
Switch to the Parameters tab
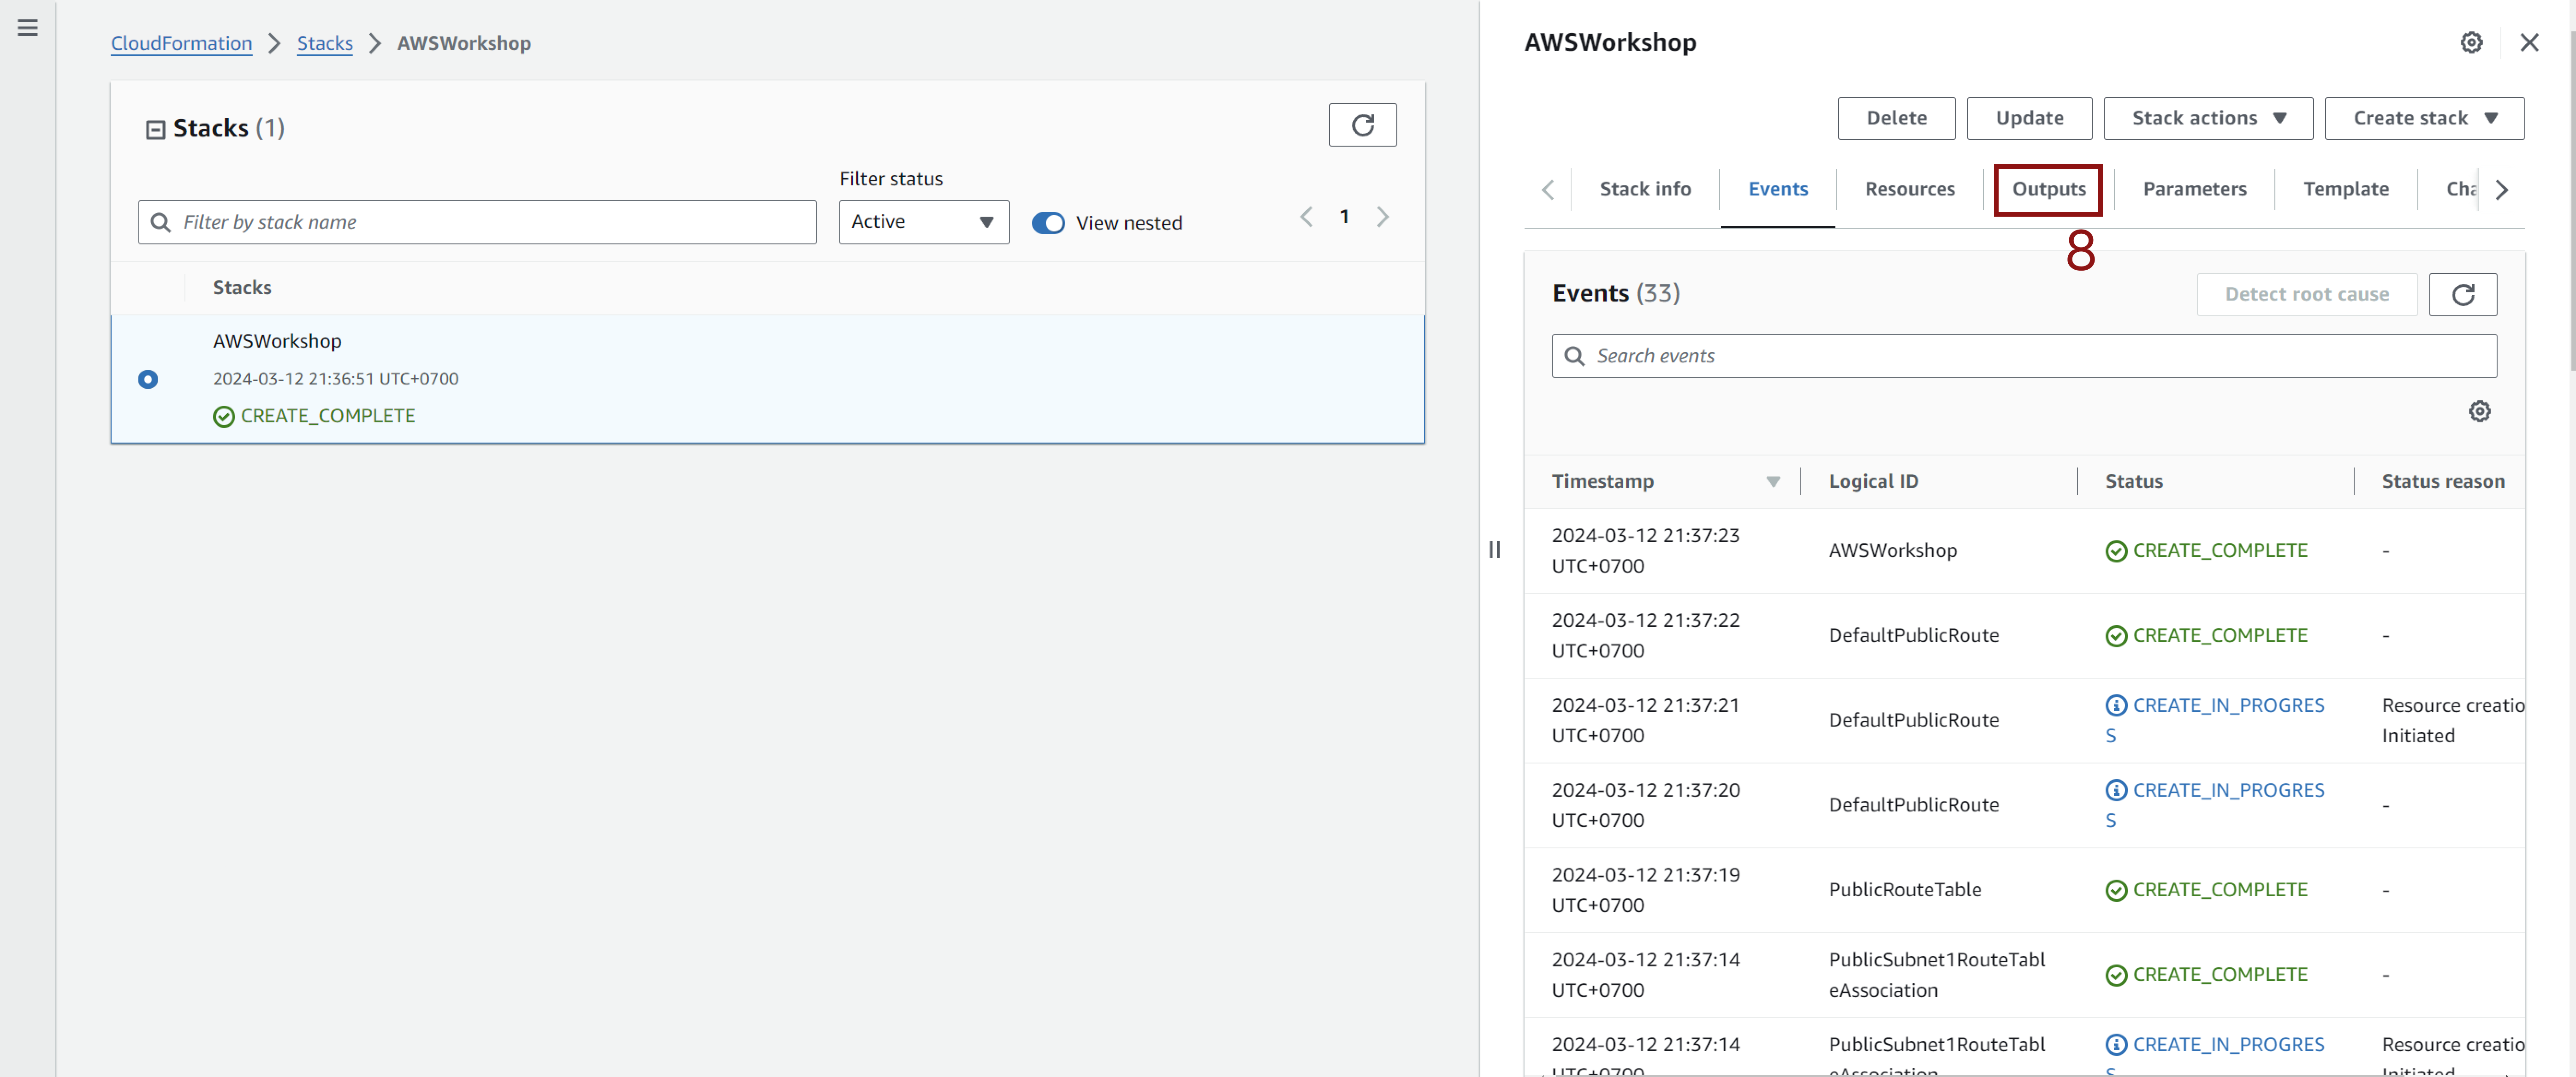point(2194,189)
